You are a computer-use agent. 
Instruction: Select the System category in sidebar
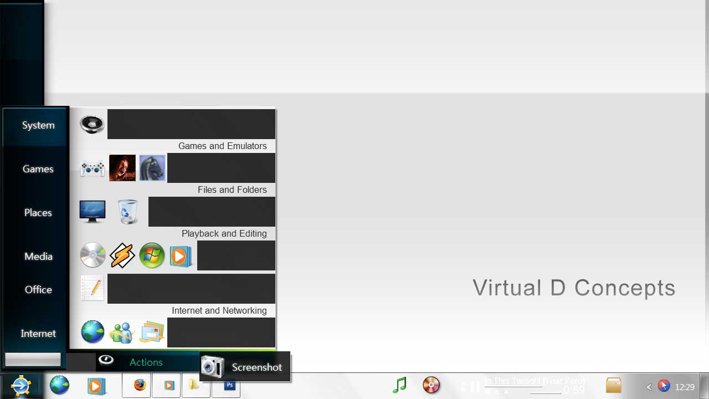point(38,125)
